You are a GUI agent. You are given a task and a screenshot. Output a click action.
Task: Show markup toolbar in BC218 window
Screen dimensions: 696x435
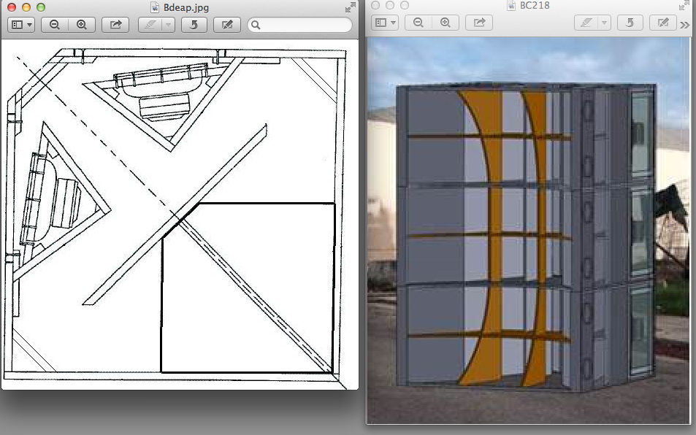[x=663, y=22]
